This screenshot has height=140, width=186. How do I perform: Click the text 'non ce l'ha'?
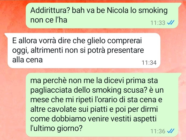49,20
